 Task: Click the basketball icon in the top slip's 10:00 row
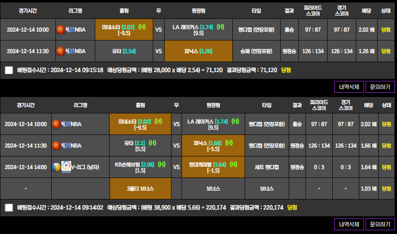[61, 30]
